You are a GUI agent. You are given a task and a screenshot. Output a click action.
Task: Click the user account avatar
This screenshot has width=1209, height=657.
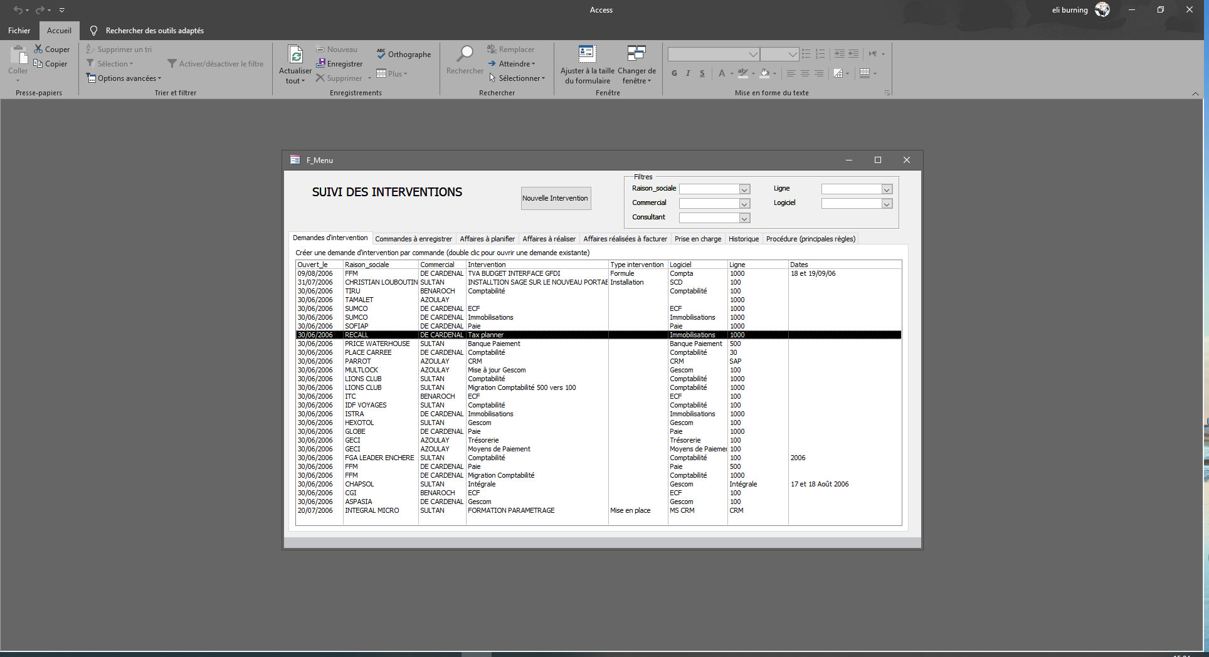(1102, 9)
